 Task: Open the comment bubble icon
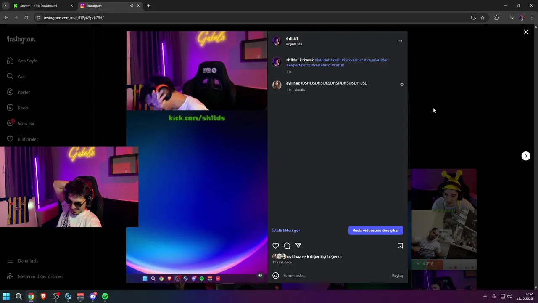(x=287, y=246)
